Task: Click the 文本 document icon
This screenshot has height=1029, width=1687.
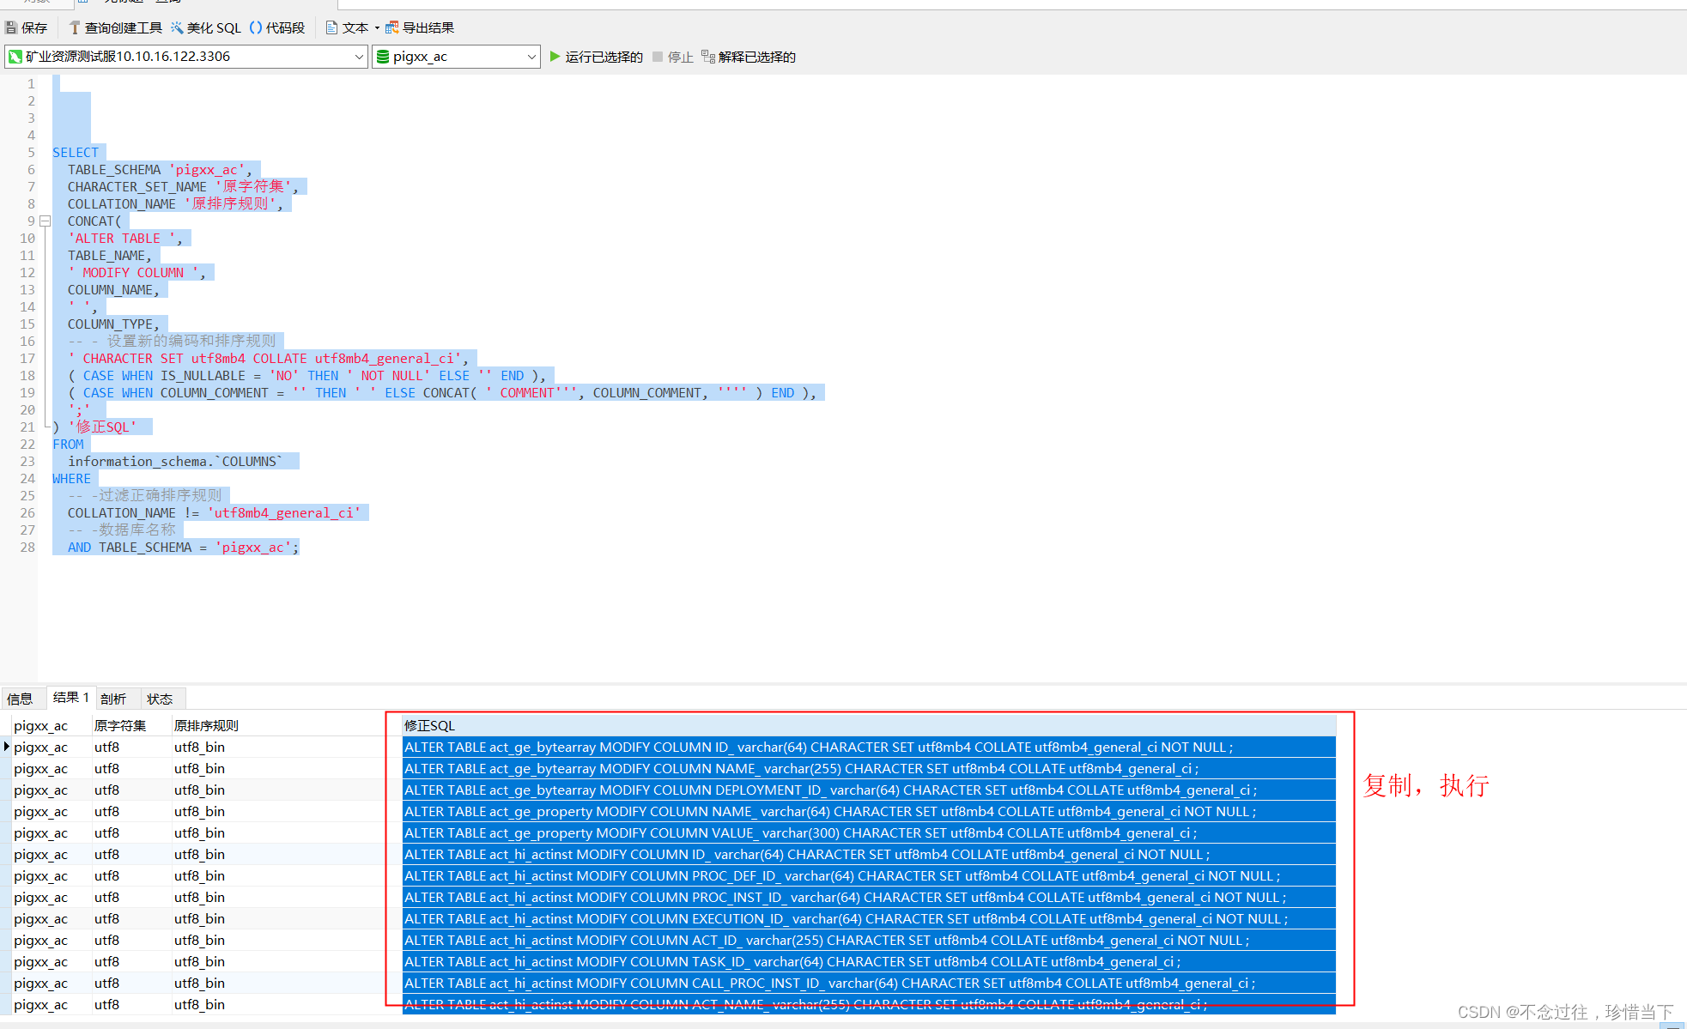Action: 331,28
